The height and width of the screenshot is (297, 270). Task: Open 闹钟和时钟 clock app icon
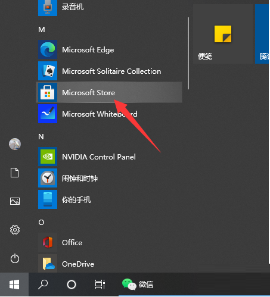pyautogui.click(x=48, y=178)
